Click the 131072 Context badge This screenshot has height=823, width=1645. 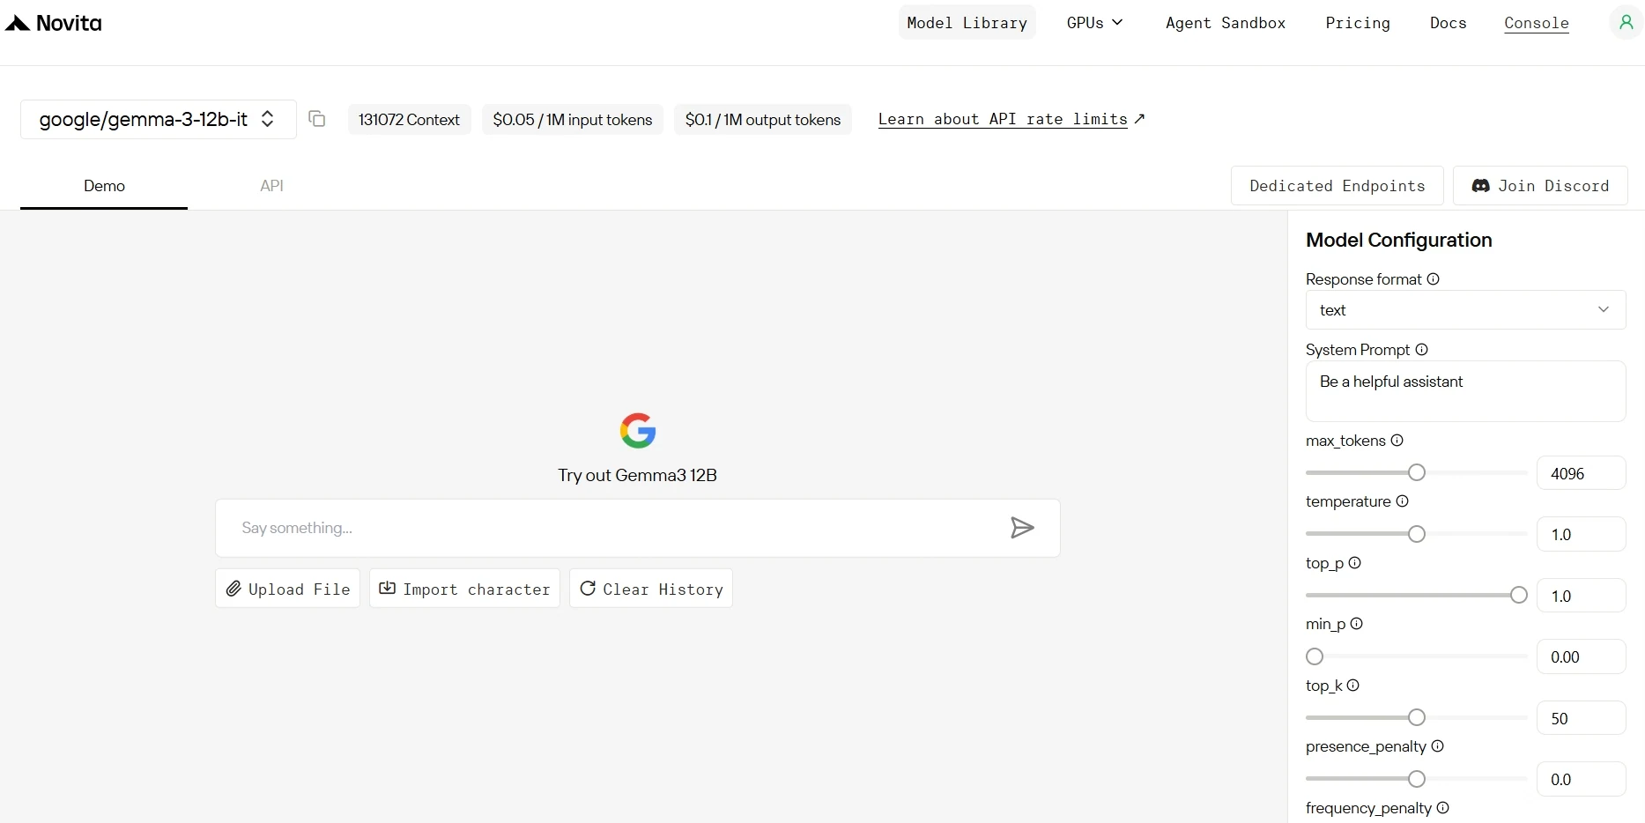tap(409, 119)
